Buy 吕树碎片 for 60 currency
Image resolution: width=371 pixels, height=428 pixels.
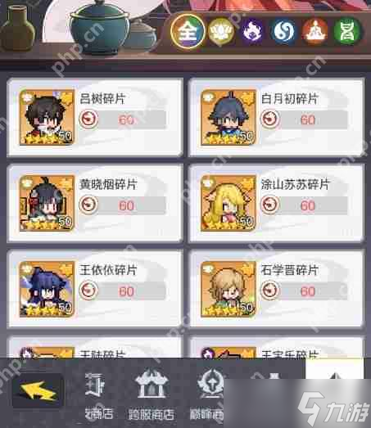pyautogui.click(x=122, y=119)
